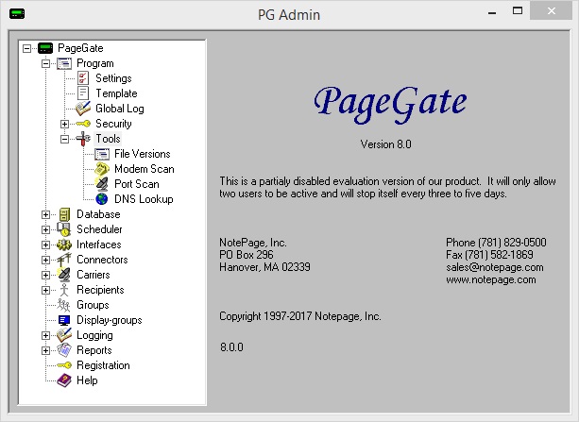The height and width of the screenshot is (422, 579).
Task: Select the DNS Lookup label
Action: [144, 199]
